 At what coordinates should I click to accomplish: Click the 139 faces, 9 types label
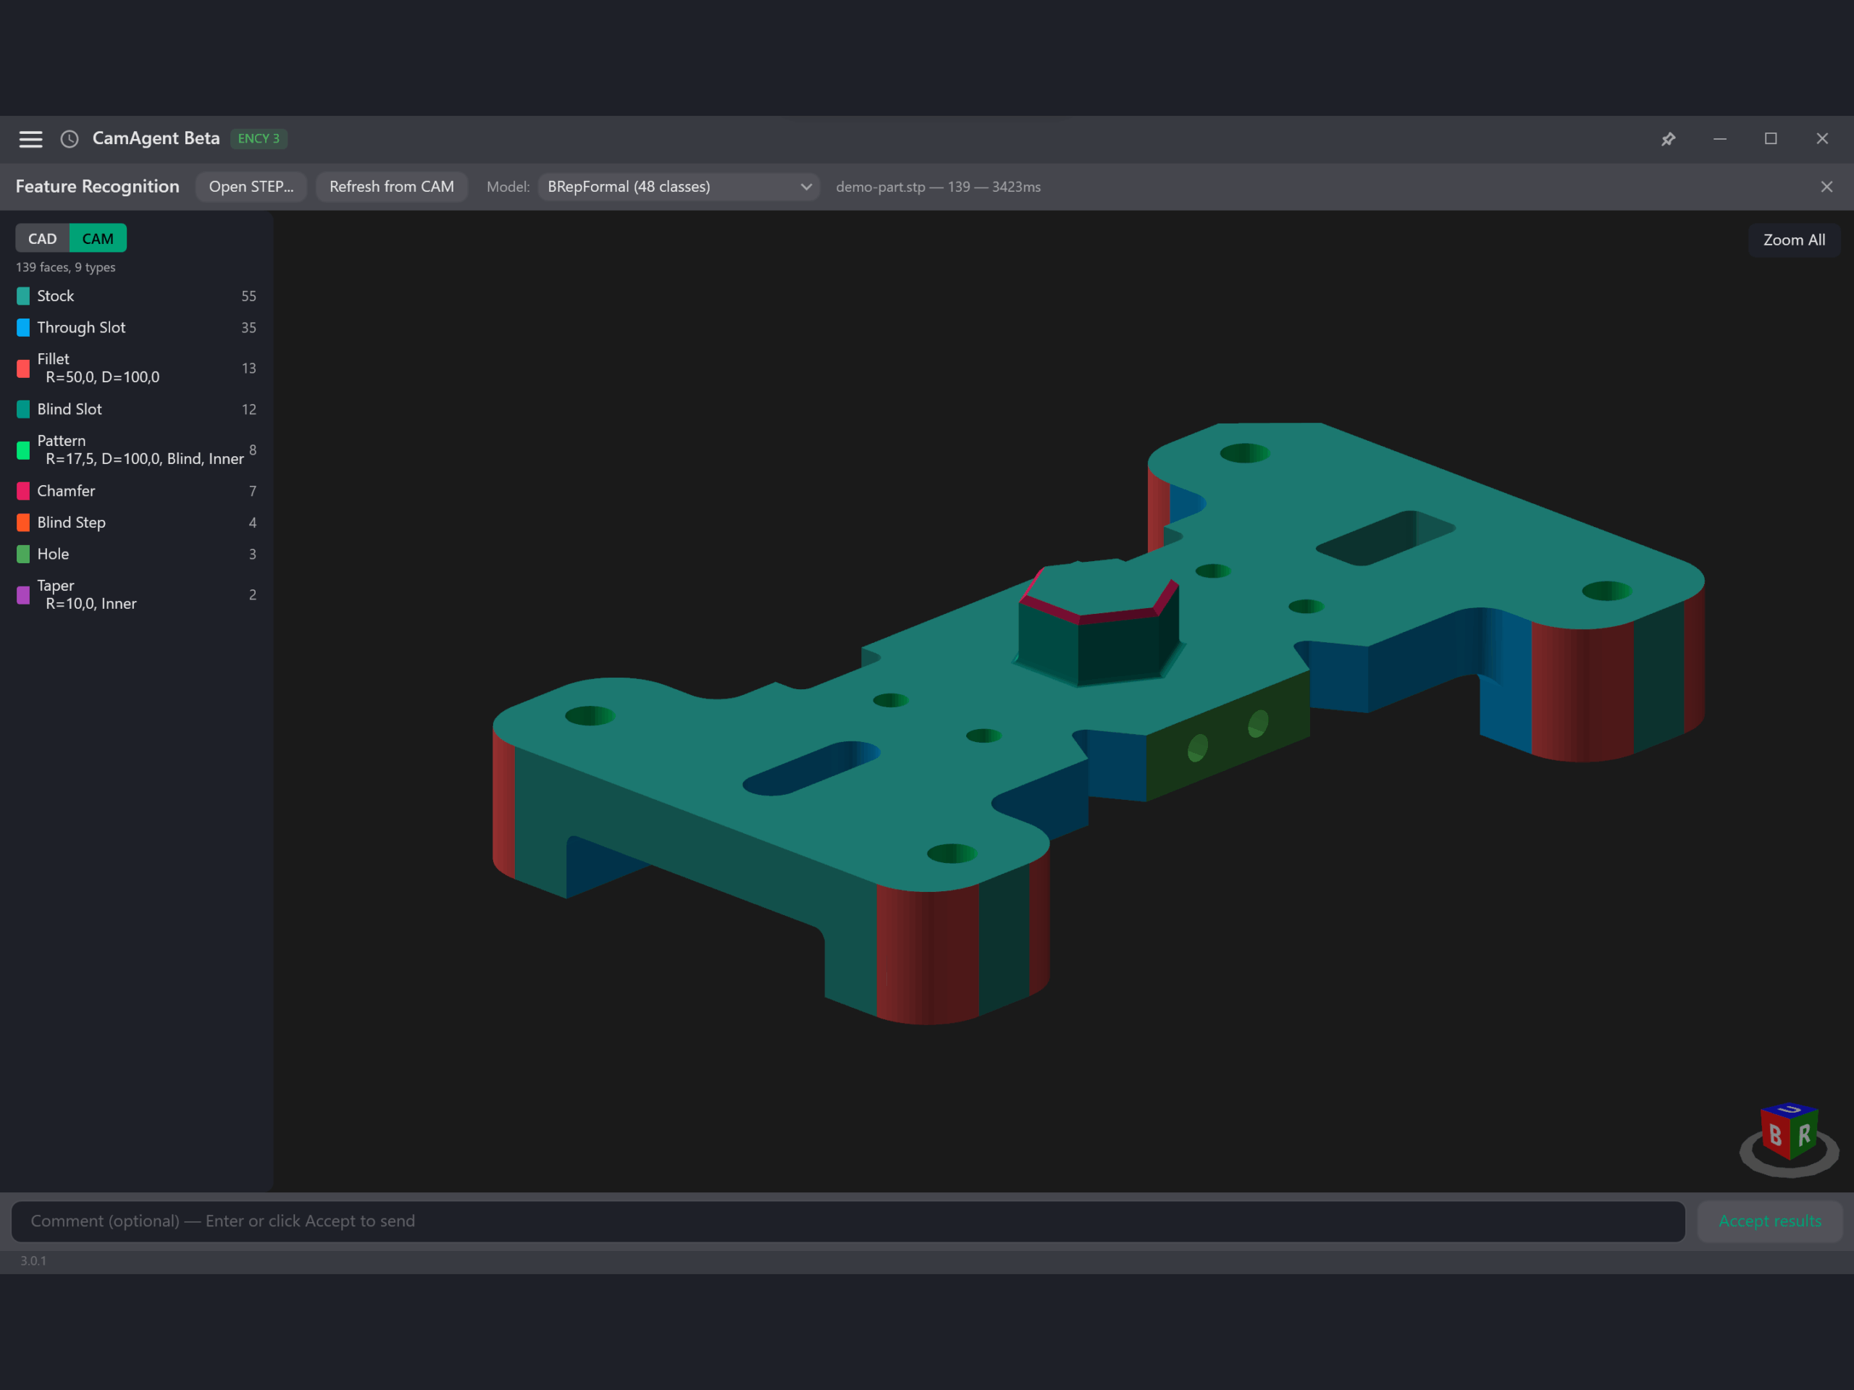click(65, 267)
